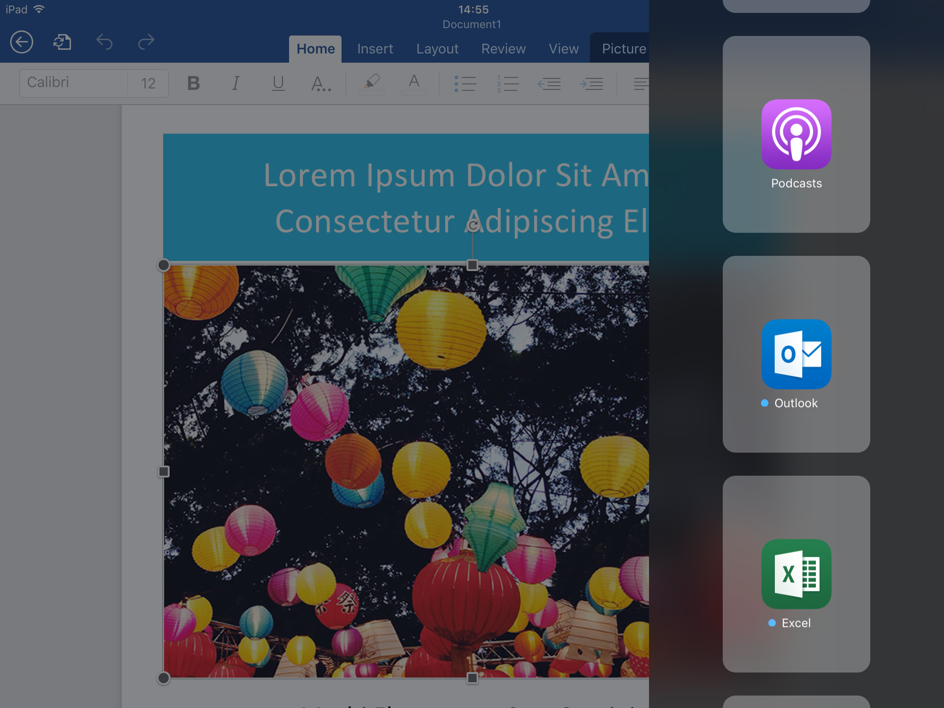
Task: Redo the last action
Action: 146,42
